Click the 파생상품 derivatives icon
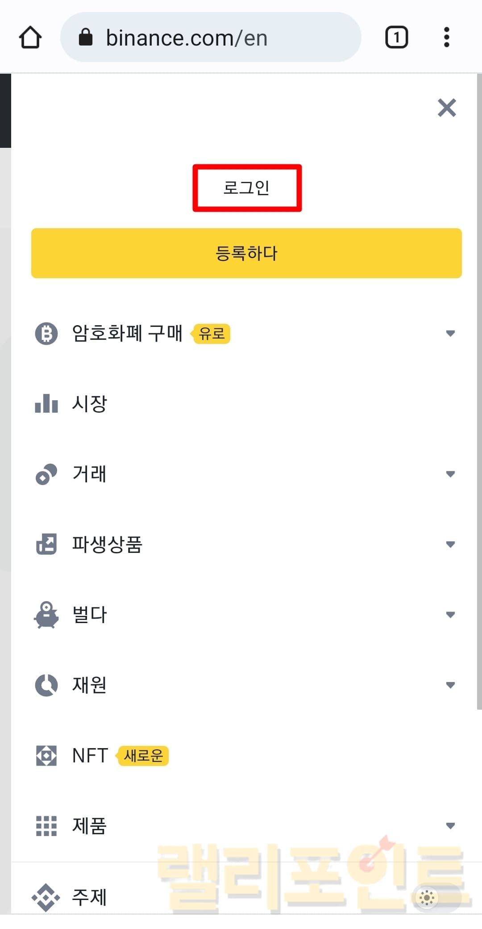This screenshot has width=482, height=929. (x=46, y=544)
